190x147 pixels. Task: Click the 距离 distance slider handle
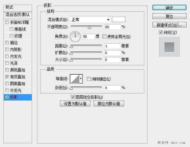pos(72,46)
